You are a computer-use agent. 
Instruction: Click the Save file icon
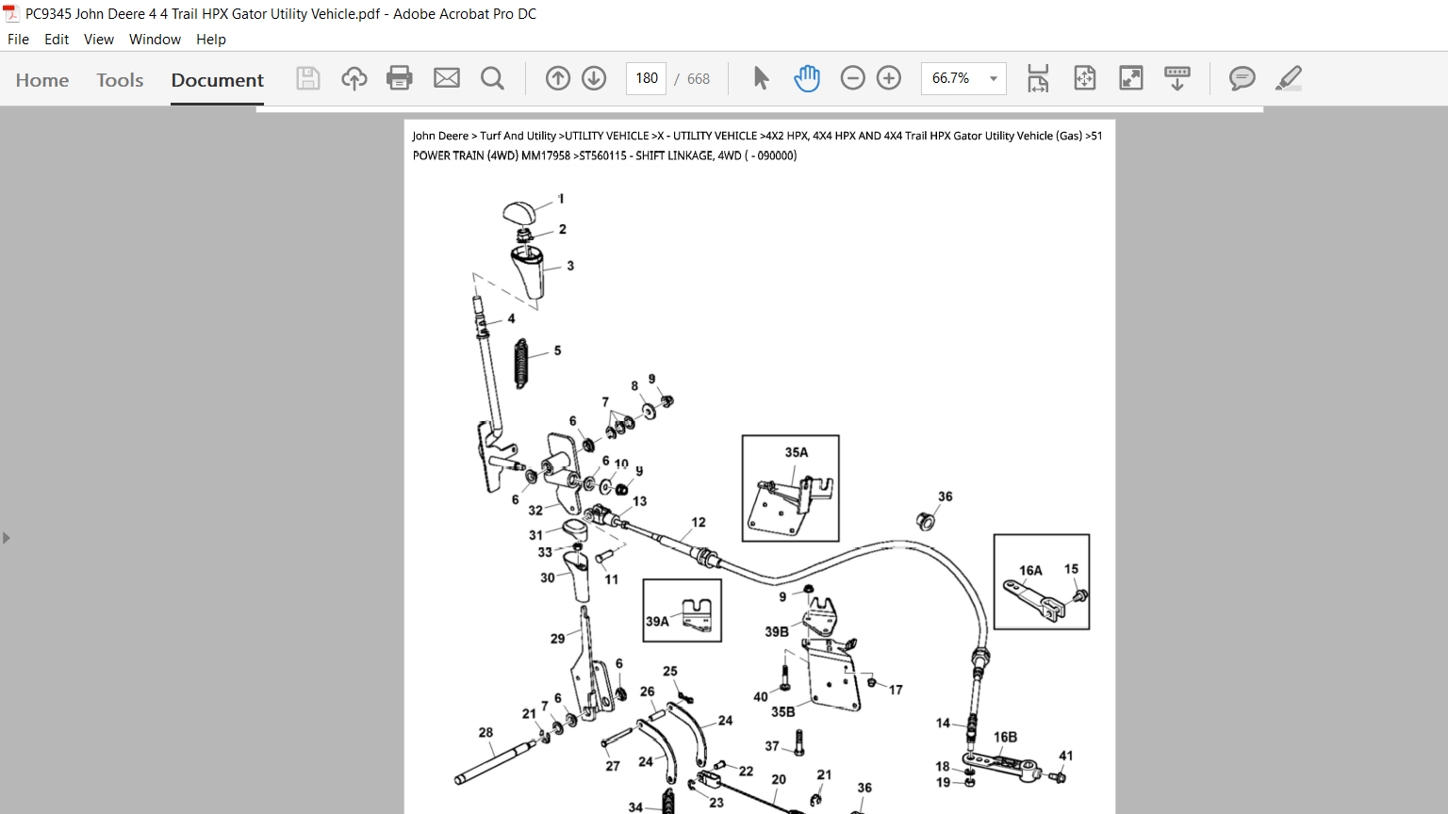pyautogui.click(x=308, y=78)
